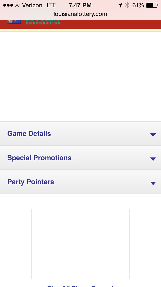This screenshot has width=161, height=287.
Task: Tap the Louisiana Lottery Corporation logo
Action: (34, 22)
